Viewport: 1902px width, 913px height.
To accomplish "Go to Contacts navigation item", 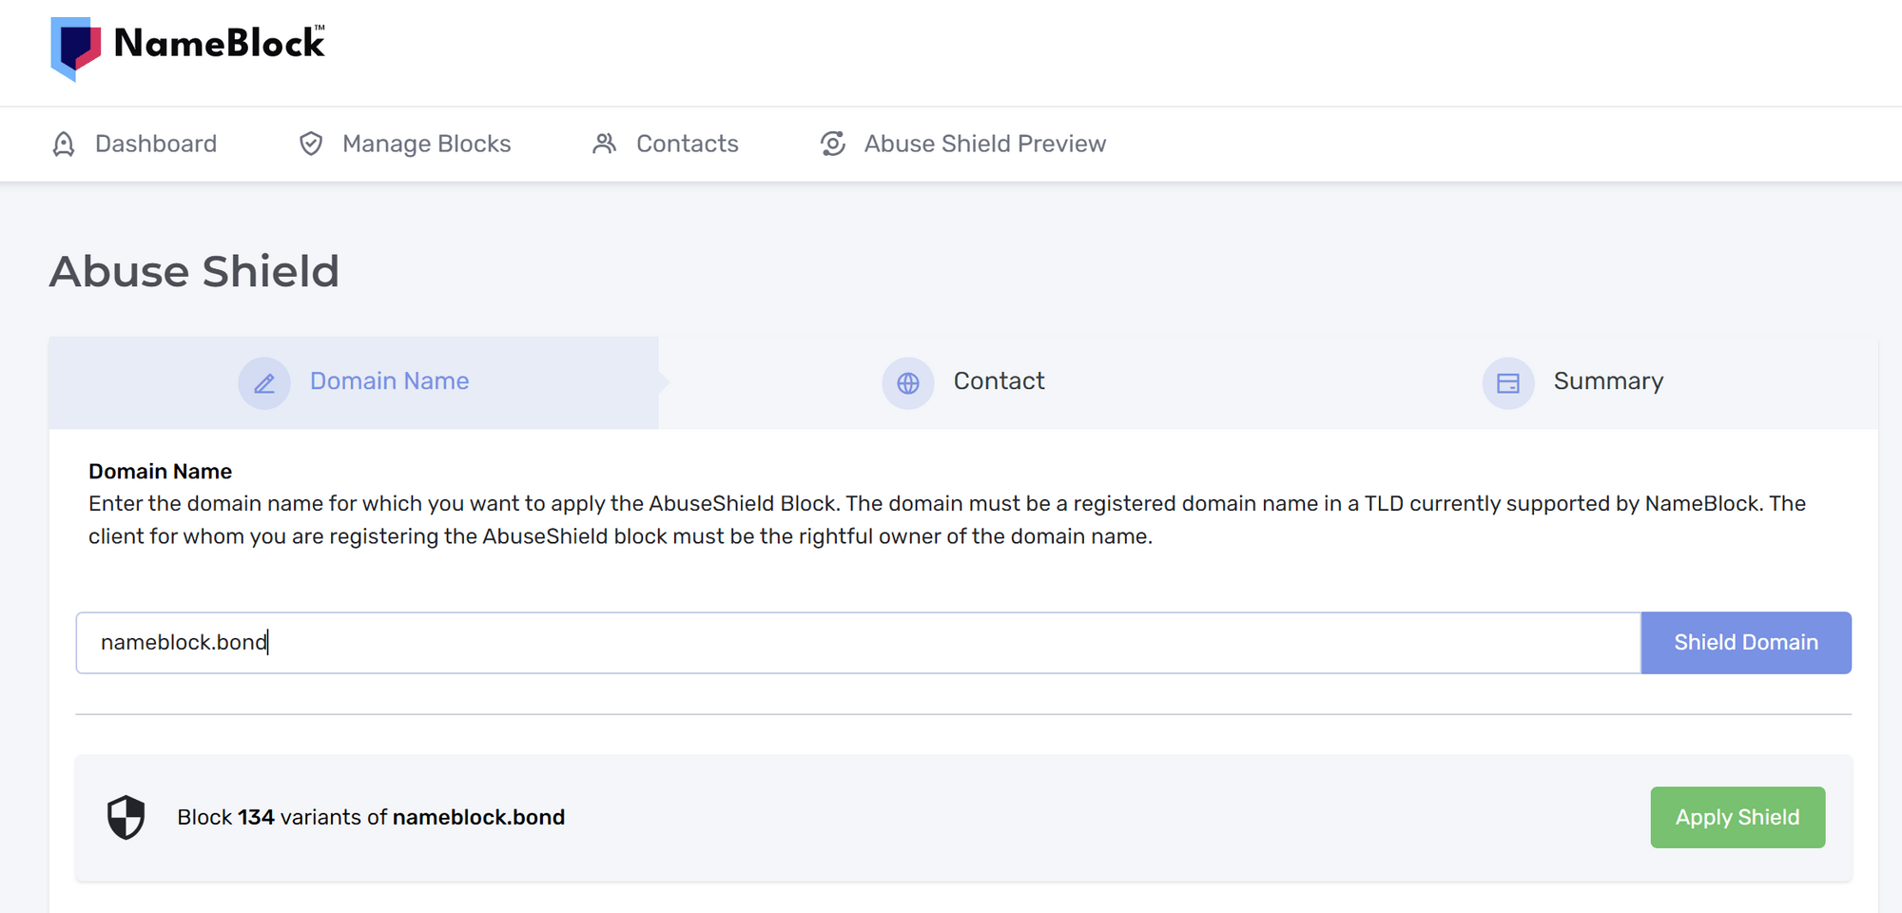I will 666,144.
